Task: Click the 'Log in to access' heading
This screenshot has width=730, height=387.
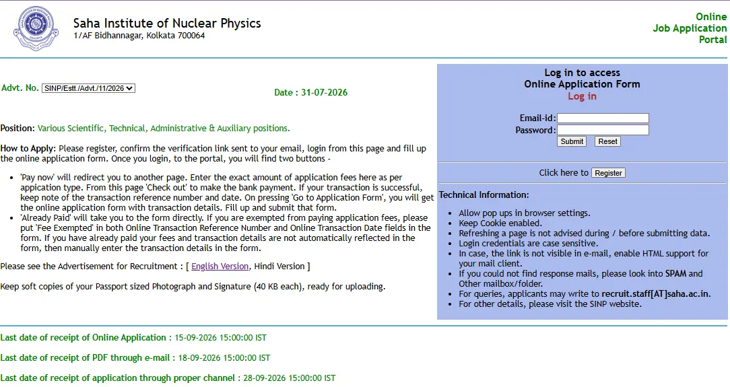Action: 582,73
